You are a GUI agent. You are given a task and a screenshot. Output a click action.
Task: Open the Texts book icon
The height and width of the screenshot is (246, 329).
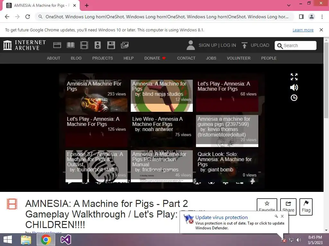pos(70,45)
